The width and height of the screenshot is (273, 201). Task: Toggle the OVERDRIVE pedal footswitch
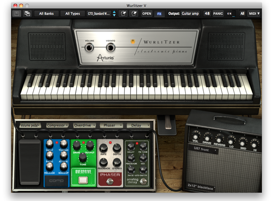83,180
